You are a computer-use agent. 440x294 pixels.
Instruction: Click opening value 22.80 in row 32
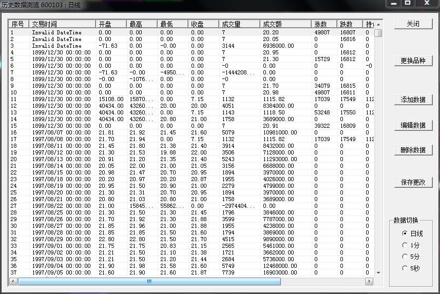click(106, 239)
